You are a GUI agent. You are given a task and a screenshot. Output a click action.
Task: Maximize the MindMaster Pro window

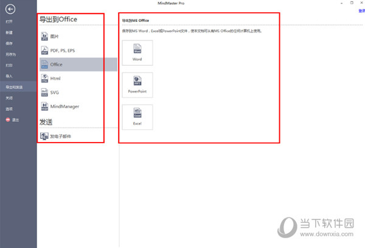coord(352,3)
